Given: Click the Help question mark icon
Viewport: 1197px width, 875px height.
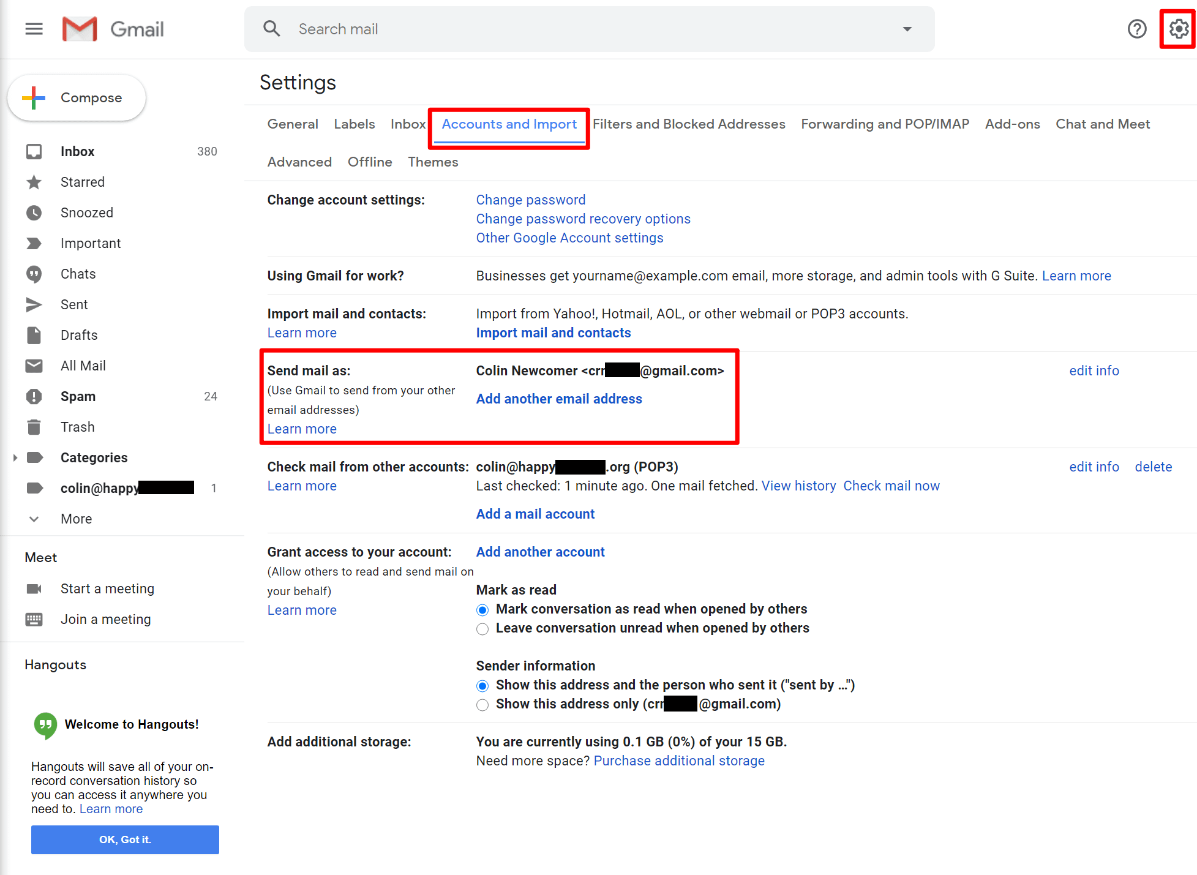Looking at the screenshot, I should [1138, 28].
